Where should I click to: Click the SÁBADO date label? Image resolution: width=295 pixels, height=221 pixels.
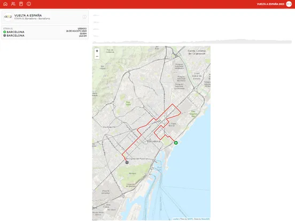pyautogui.click(x=82, y=29)
